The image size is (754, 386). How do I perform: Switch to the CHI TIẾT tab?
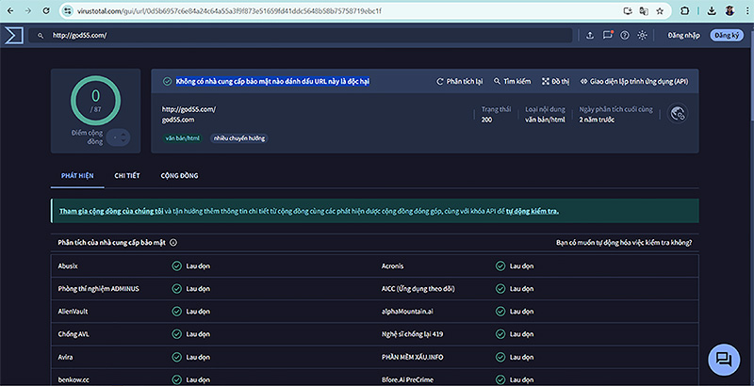tap(127, 176)
